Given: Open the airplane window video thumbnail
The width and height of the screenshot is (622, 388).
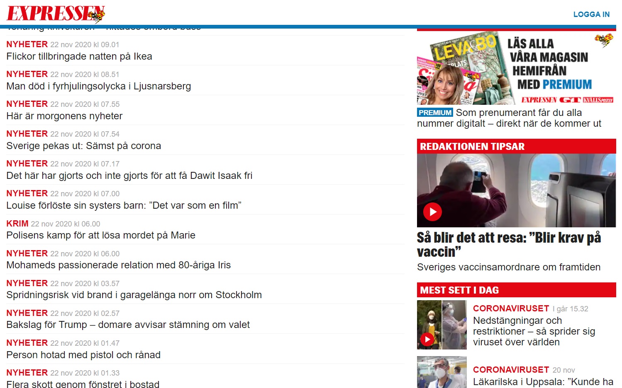Looking at the screenshot, I should (517, 190).
